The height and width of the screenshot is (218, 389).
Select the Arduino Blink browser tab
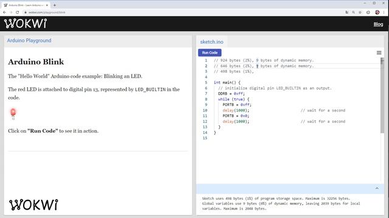26,5
